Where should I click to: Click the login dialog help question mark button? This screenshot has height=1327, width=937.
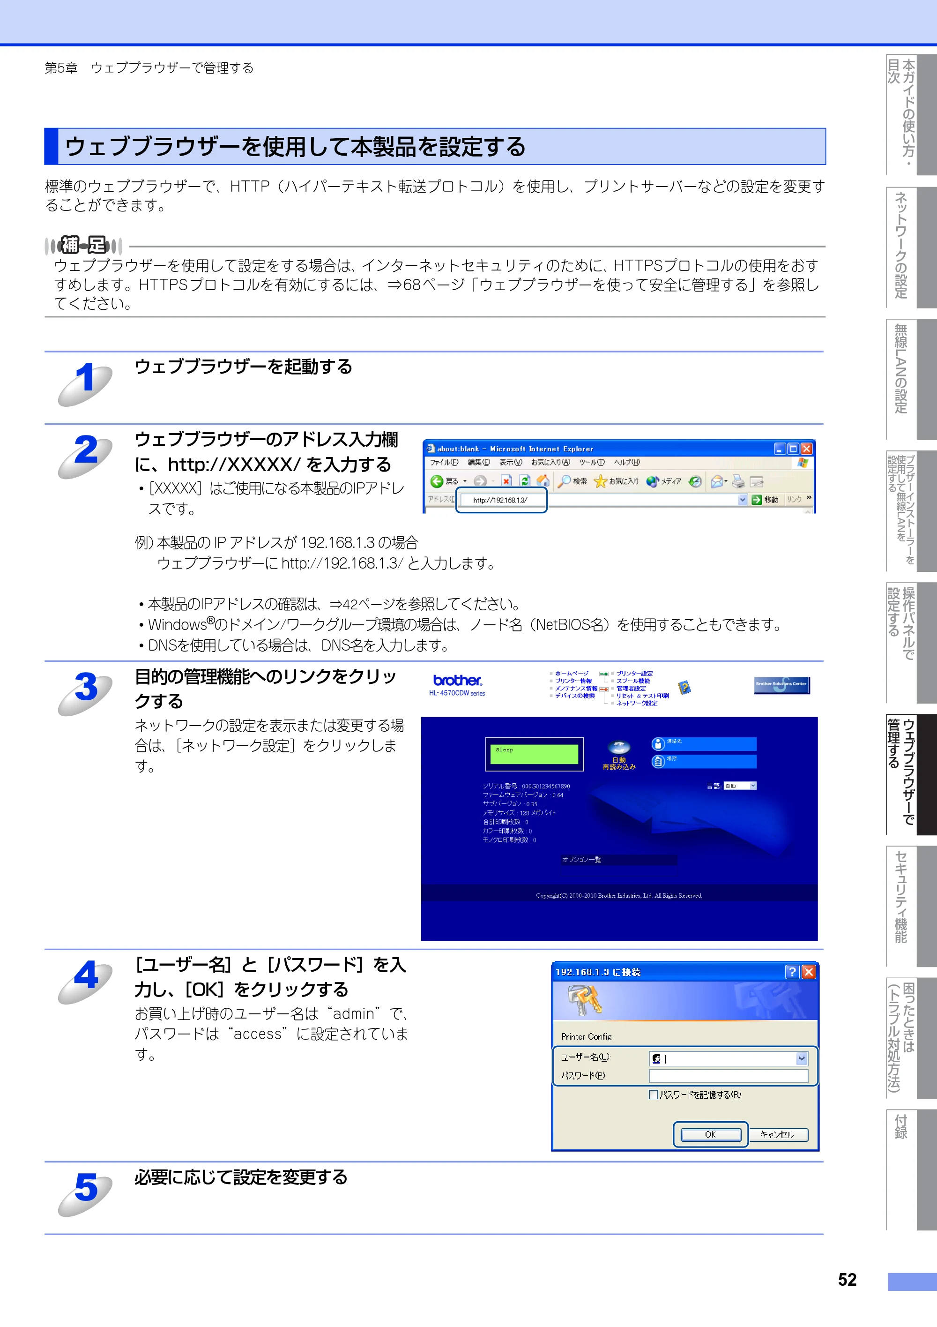[792, 972]
